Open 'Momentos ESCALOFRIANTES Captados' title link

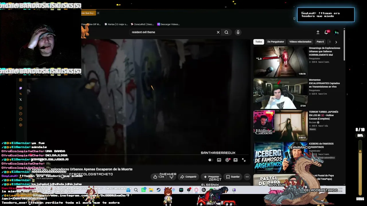point(324,83)
